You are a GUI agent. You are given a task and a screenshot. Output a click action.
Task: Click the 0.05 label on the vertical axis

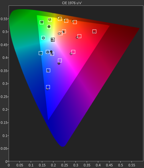pyautogui.click(x=4, y=148)
